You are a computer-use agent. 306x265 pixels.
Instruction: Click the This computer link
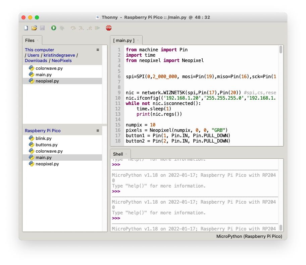(x=39, y=50)
